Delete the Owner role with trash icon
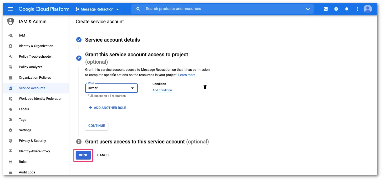The width and height of the screenshot is (382, 180). 205,87
